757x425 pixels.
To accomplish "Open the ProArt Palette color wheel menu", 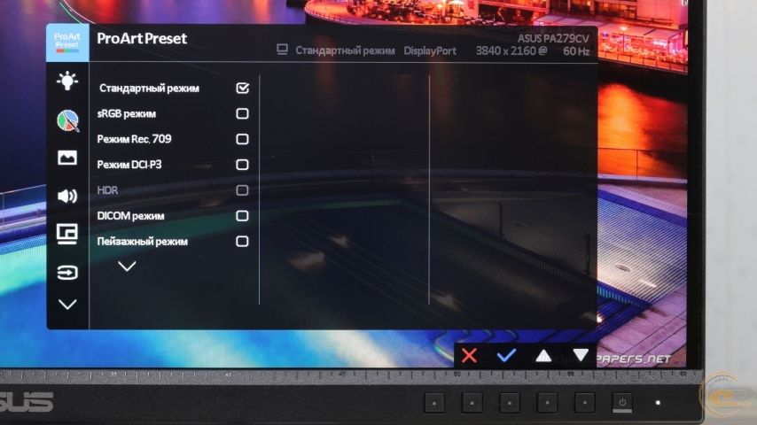I will 67,120.
